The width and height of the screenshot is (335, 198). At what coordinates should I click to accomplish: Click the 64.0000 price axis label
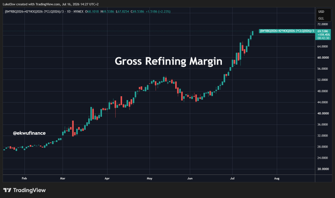pyautogui.click(x=323, y=47)
